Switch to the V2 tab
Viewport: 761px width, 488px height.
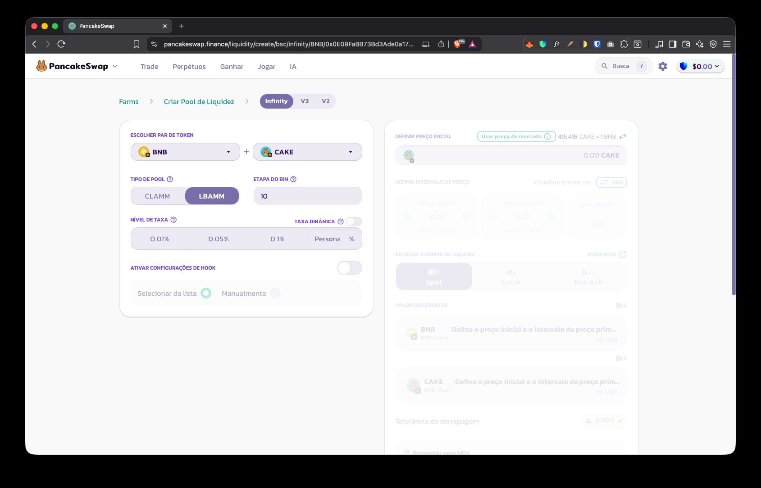pyautogui.click(x=325, y=101)
